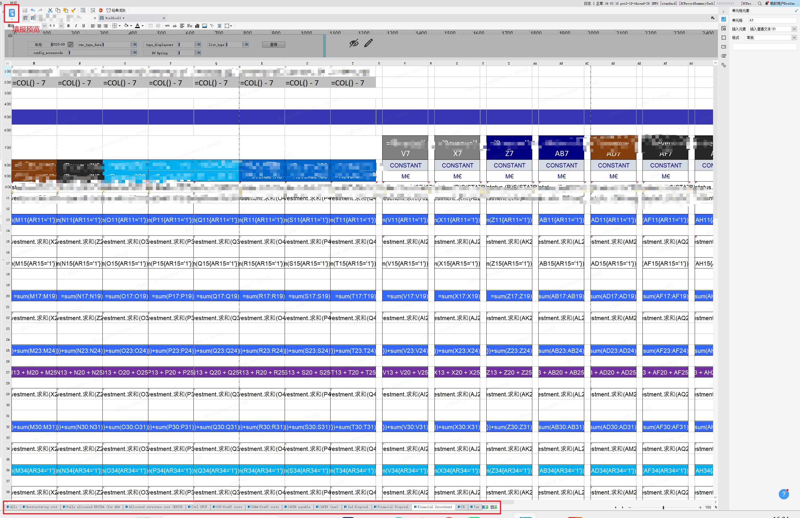Click the 经典浅灰 theme button
This screenshot has height=518, width=800.
tap(116, 10)
